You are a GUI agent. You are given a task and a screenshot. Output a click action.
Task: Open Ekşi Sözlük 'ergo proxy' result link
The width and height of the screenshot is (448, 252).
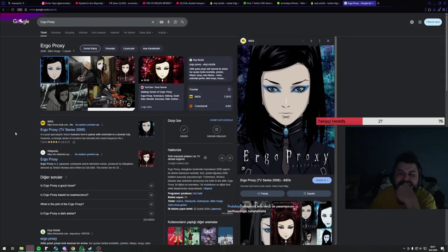coord(49,239)
